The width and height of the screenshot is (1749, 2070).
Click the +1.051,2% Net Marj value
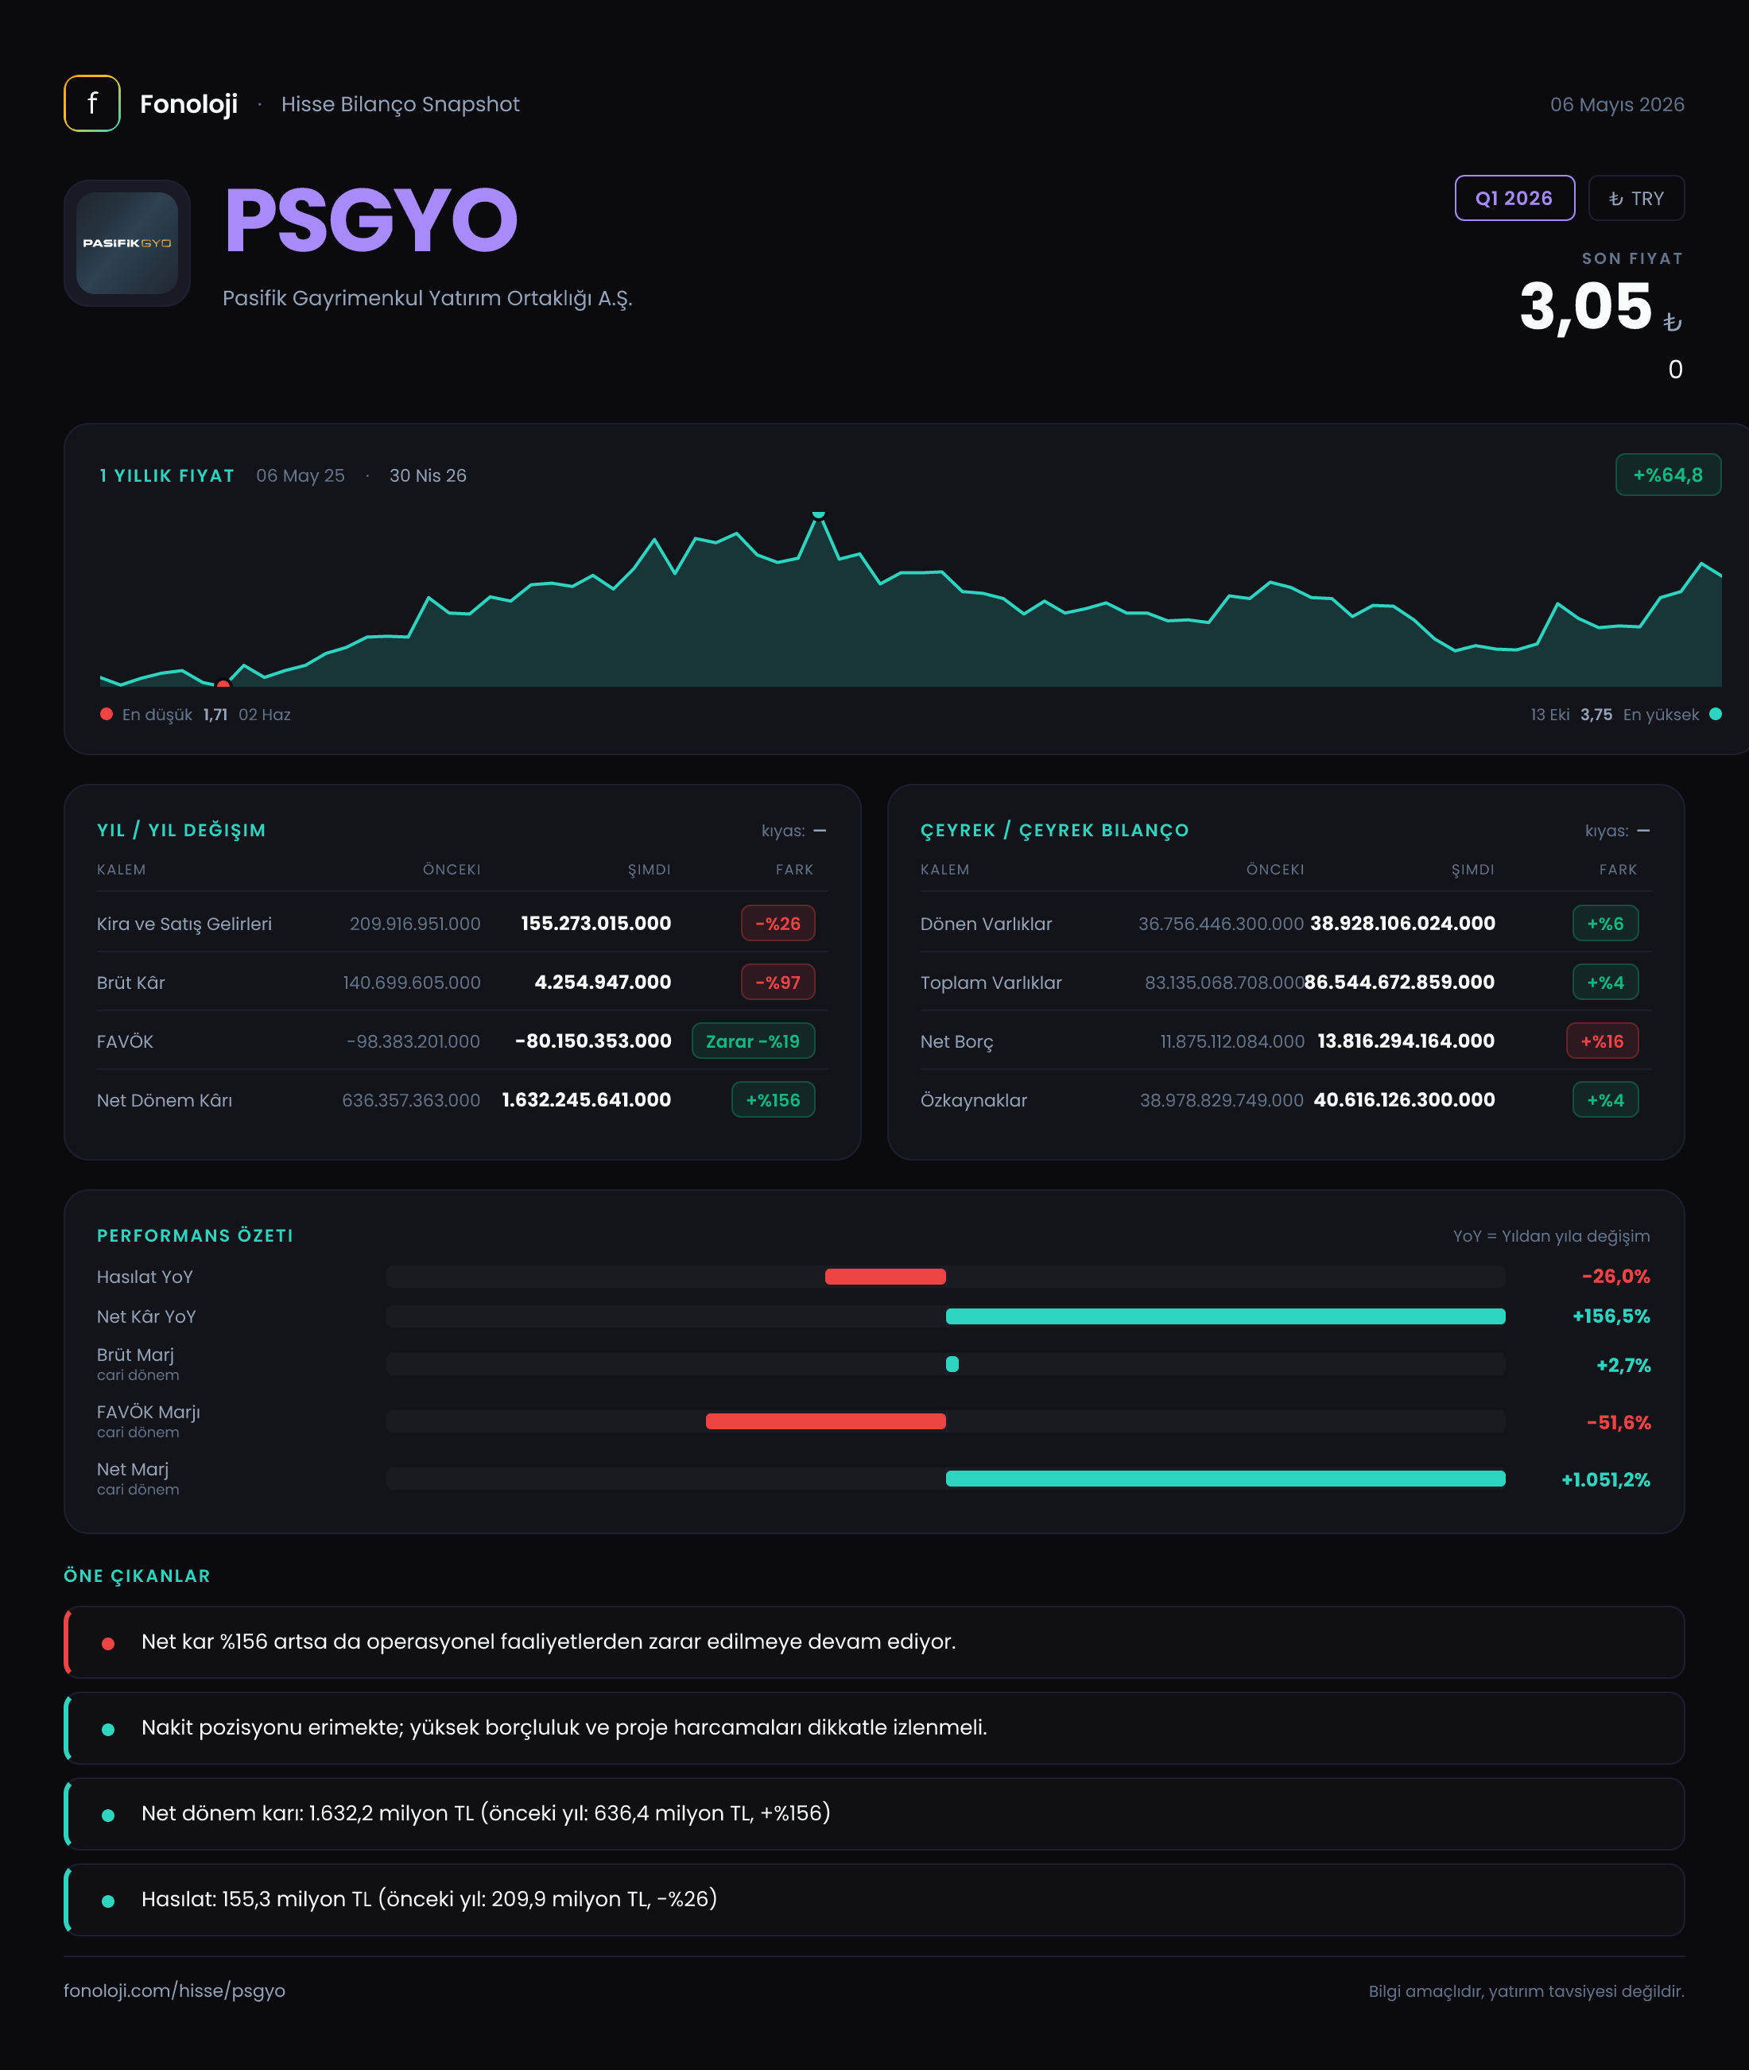coord(1605,1480)
